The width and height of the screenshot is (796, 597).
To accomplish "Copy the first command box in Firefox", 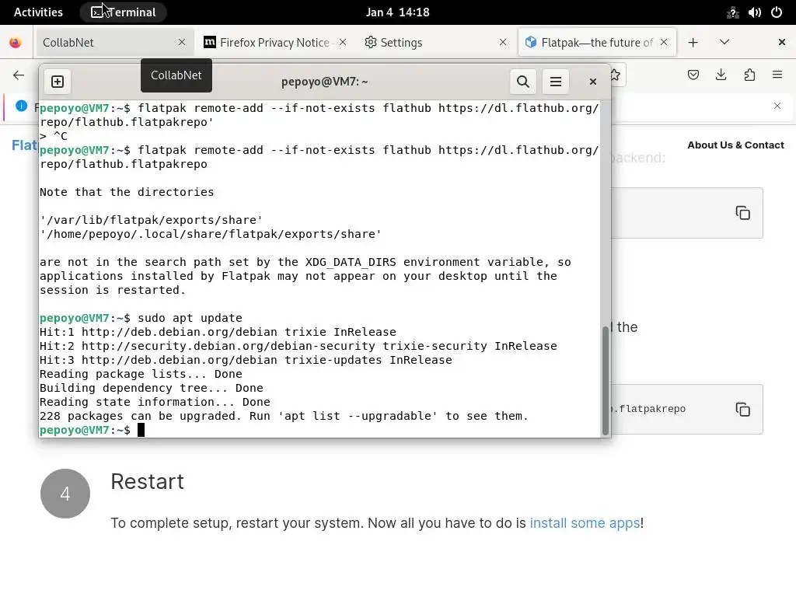I will 742,213.
